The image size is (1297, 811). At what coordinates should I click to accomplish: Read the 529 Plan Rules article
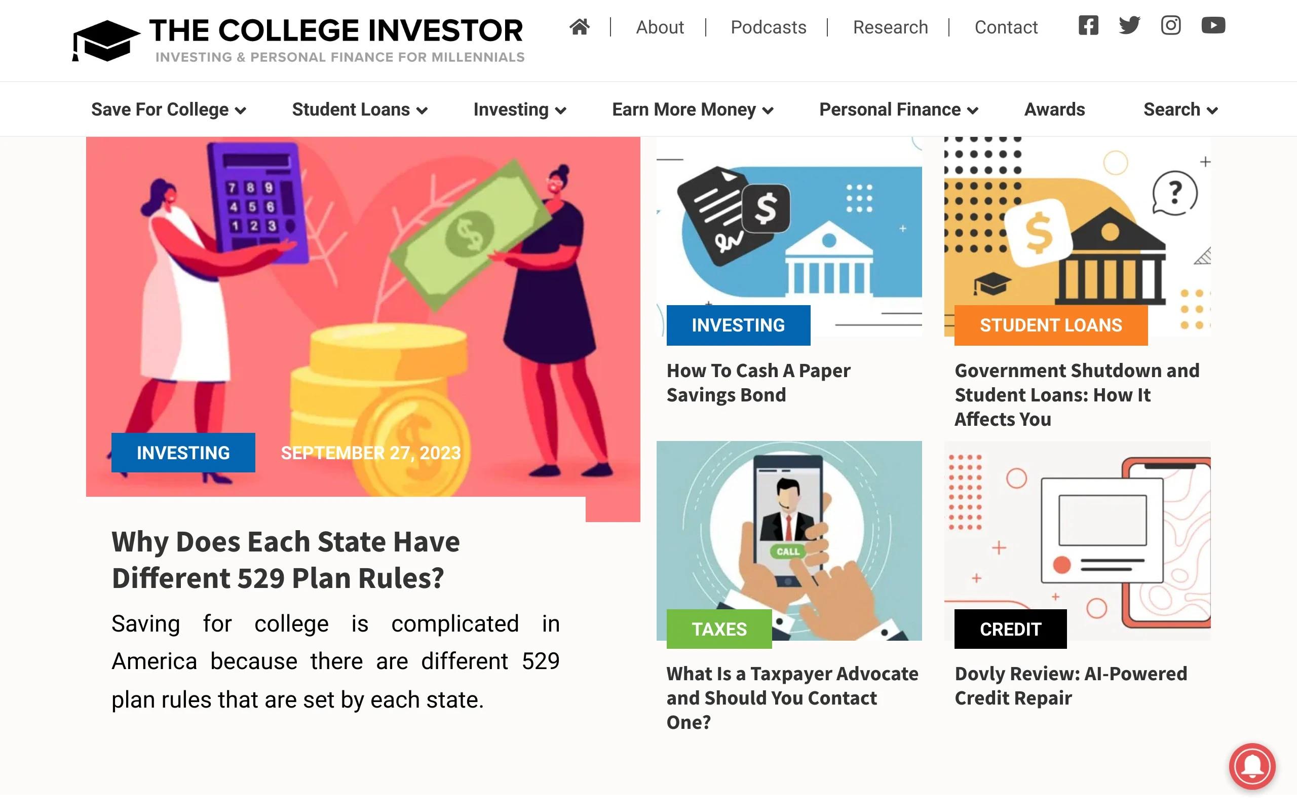285,560
